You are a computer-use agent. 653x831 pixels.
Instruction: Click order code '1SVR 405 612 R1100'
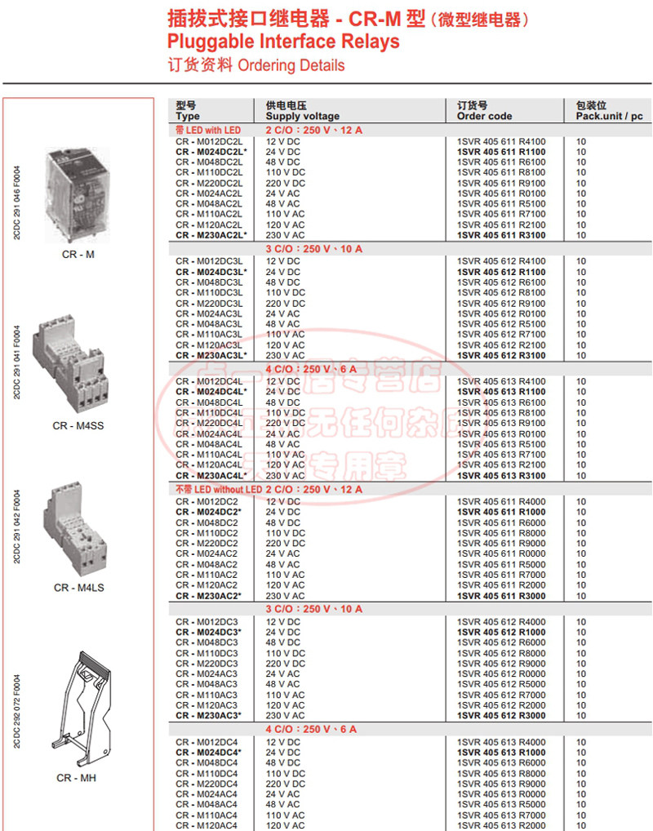(x=501, y=272)
